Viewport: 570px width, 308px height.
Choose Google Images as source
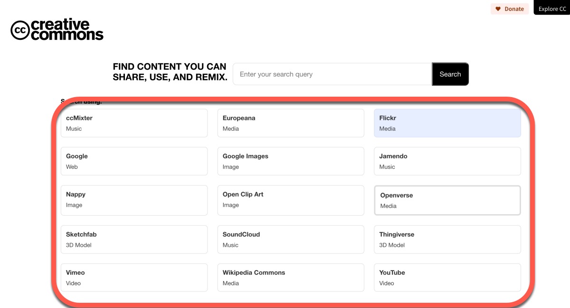(291, 161)
